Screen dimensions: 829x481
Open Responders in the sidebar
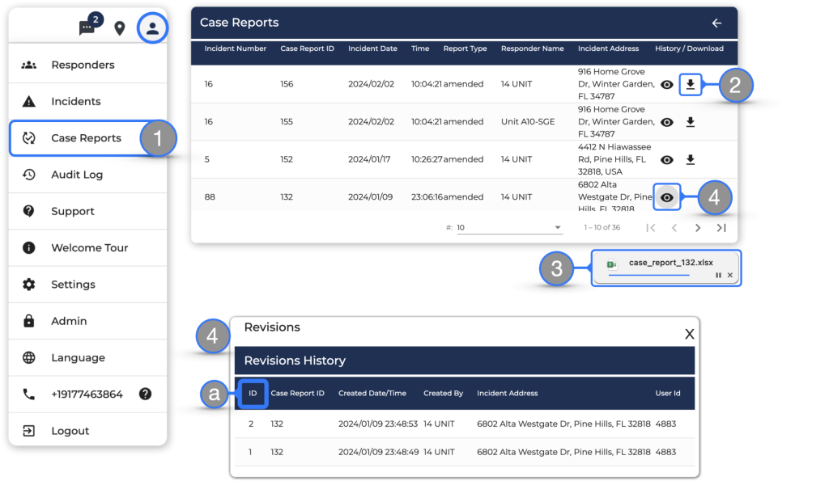pyautogui.click(x=87, y=65)
